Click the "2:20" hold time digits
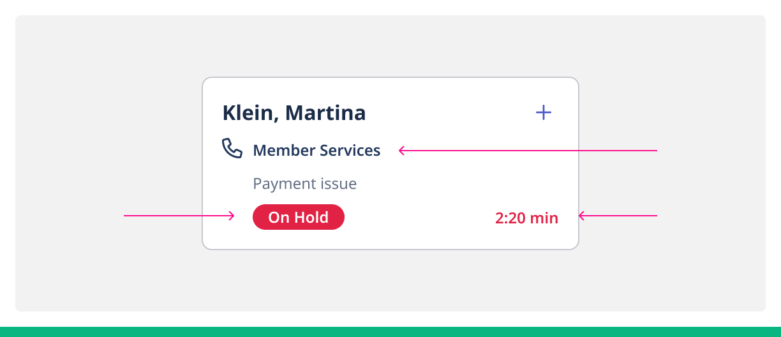 [510, 218]
